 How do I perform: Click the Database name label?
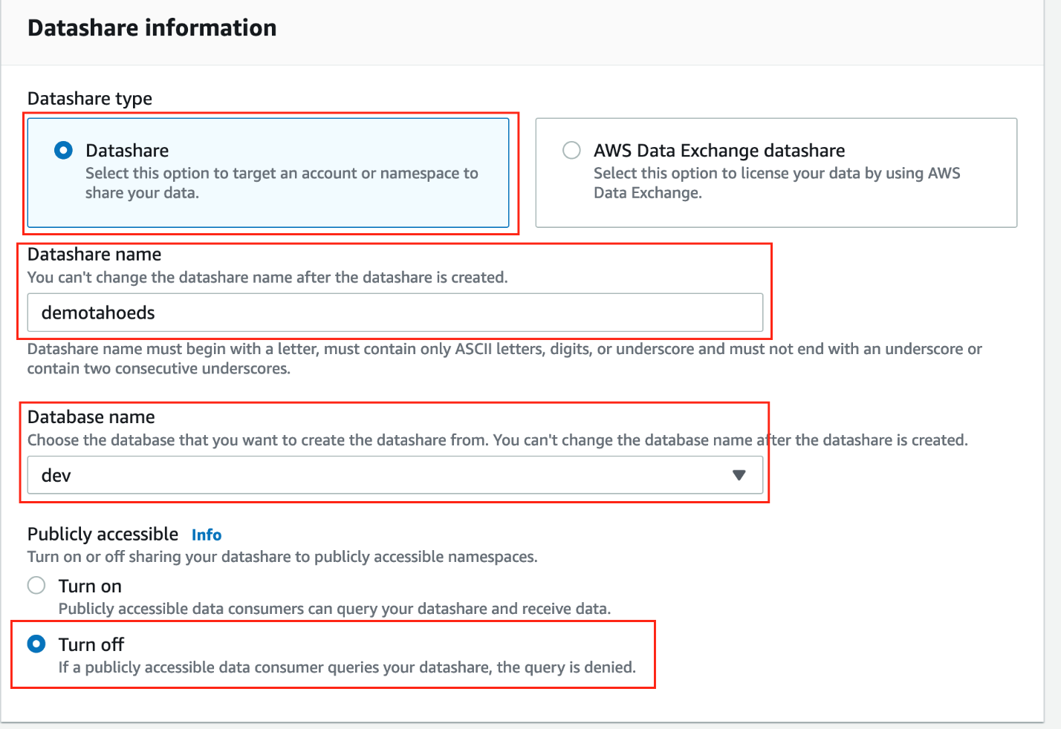point(91,416)
